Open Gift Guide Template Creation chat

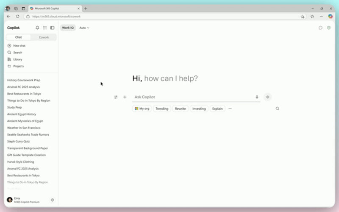point(26,155)
